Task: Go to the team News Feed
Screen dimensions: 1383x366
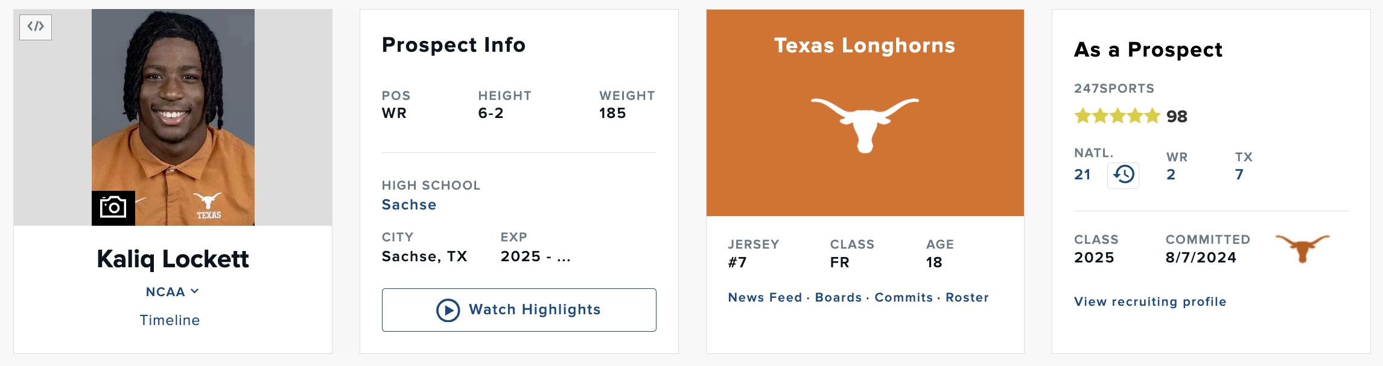Action: coord(765,297)
